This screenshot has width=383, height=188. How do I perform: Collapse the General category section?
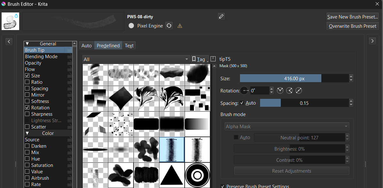27,44
